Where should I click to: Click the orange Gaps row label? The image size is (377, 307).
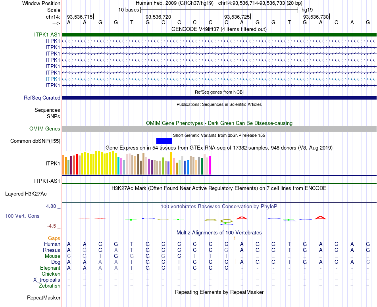coord(54,238)
